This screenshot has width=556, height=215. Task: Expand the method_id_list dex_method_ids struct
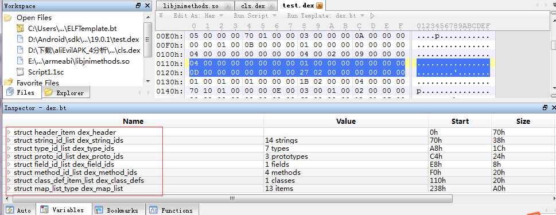click(9, 173)
